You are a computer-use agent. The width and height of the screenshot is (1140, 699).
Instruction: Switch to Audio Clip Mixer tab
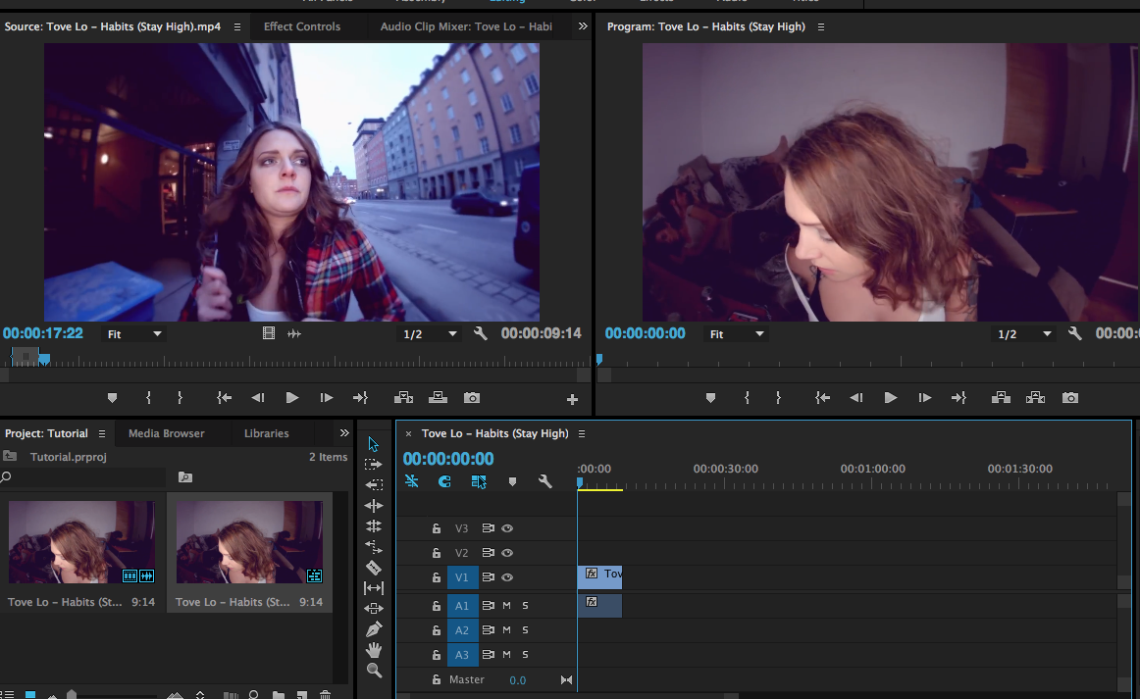click(x=466, y=26)
